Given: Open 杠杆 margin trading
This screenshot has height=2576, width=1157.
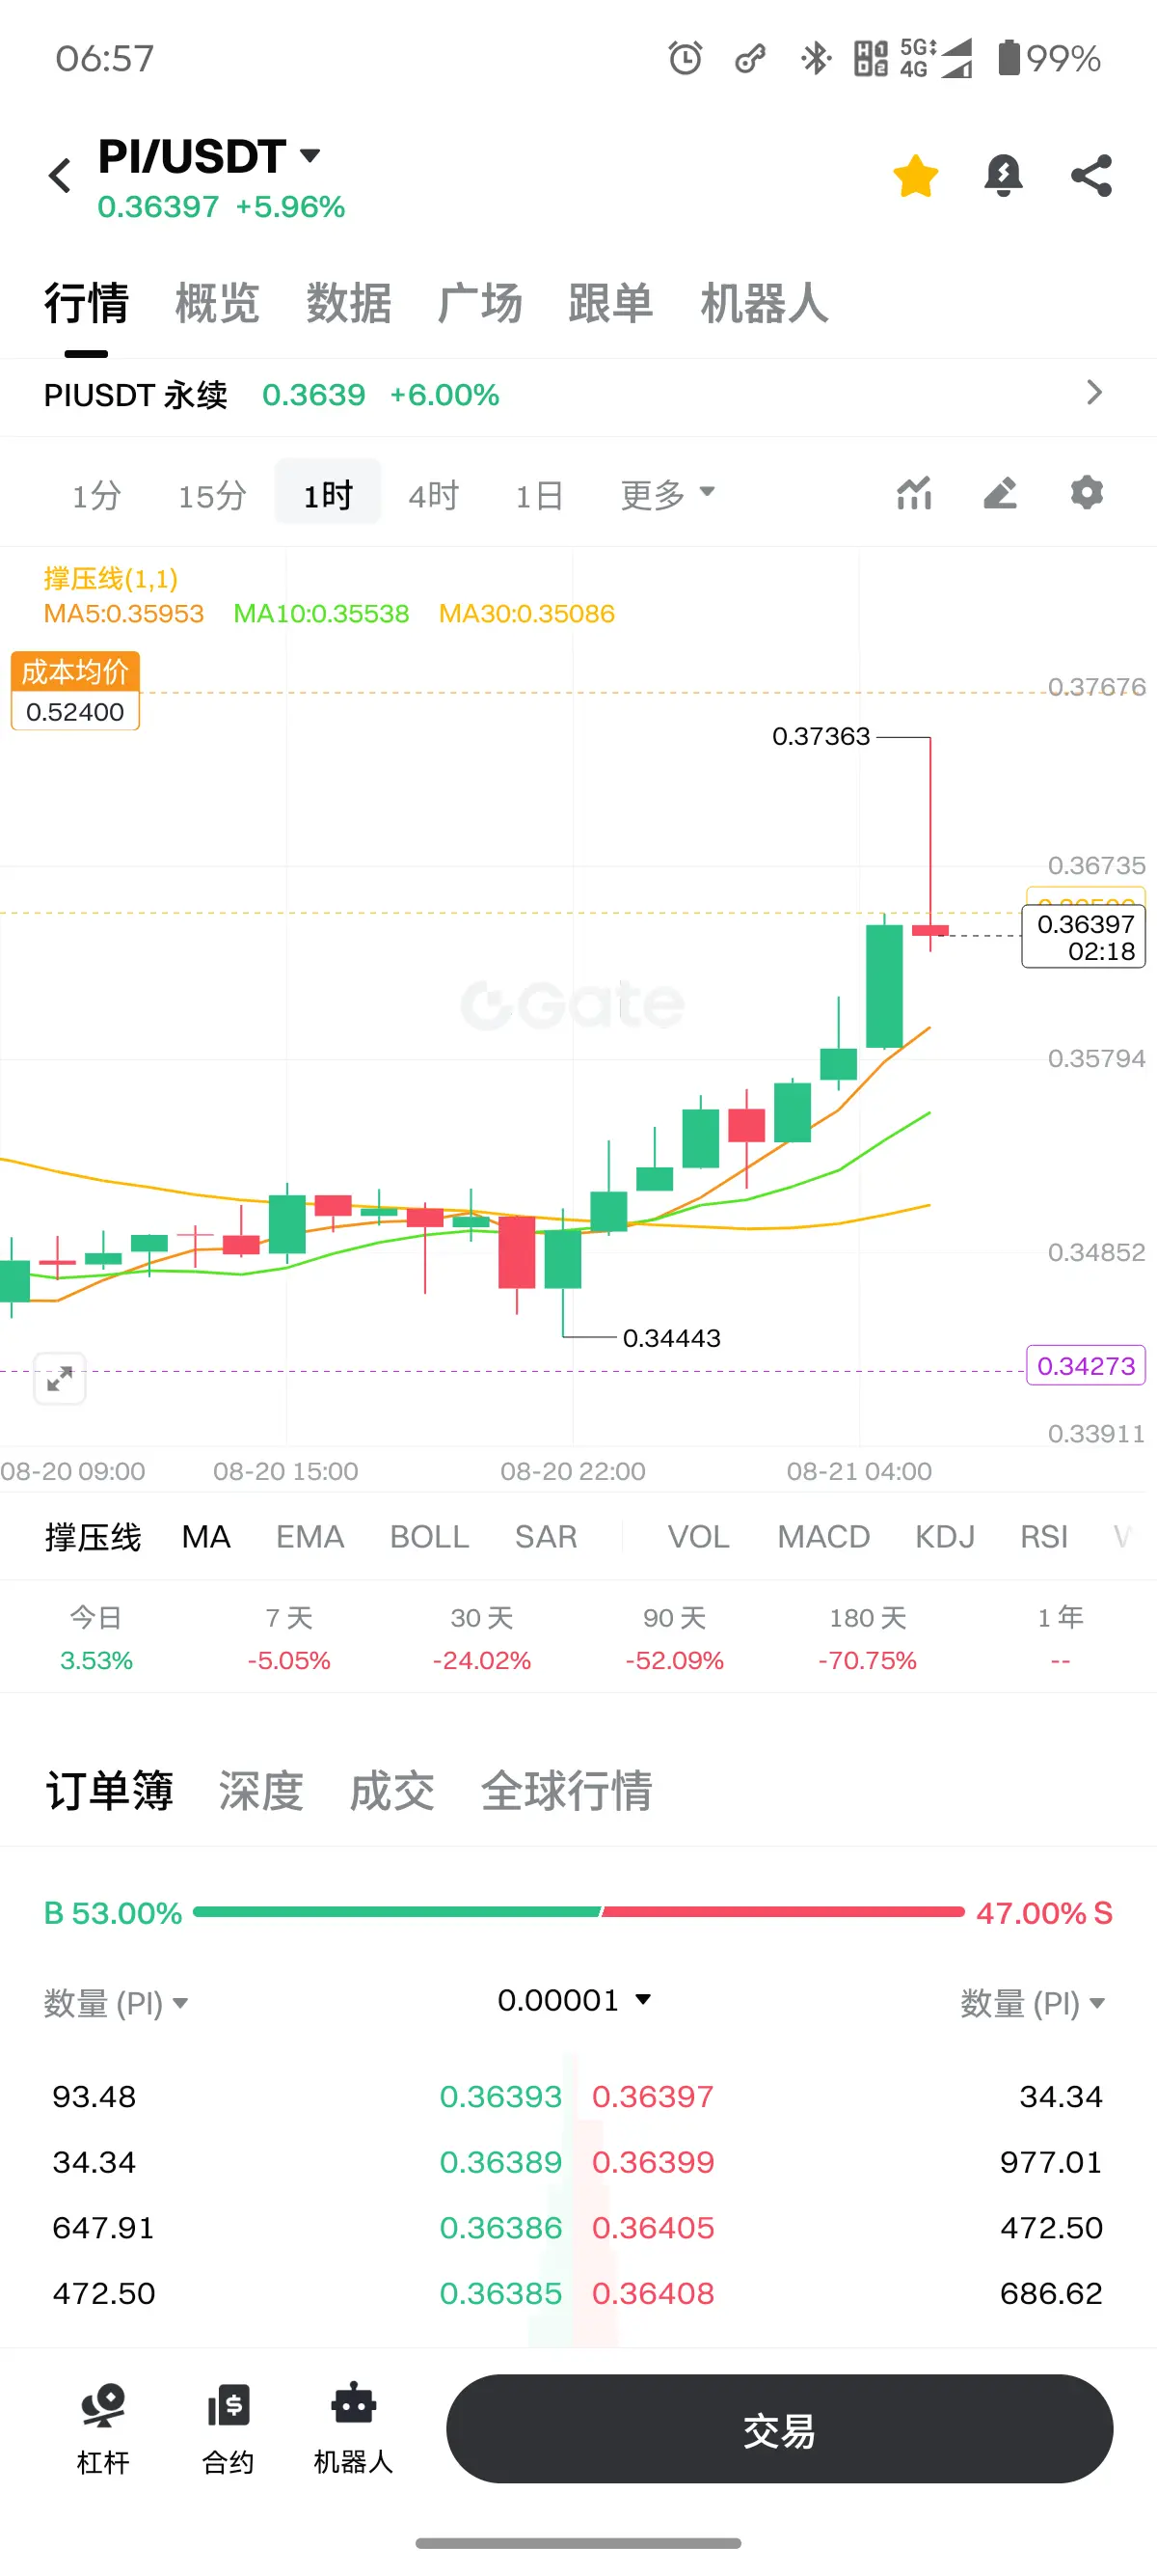Looking at the screenshot, I should pos(103,2429).
